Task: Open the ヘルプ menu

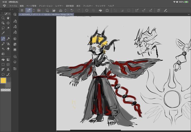Action: (x=111, y=6)
